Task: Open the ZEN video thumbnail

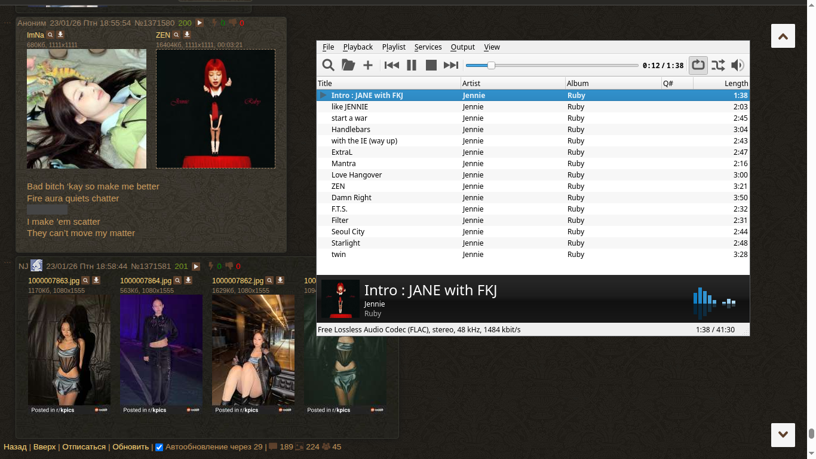Action: (x=216, y=109)
